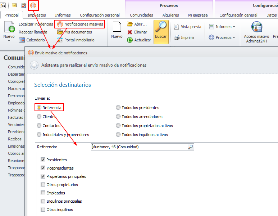The image size is (278, 216).
Task: Select Empleados entry in left navigation list
Action: click(x=16, y=103)
